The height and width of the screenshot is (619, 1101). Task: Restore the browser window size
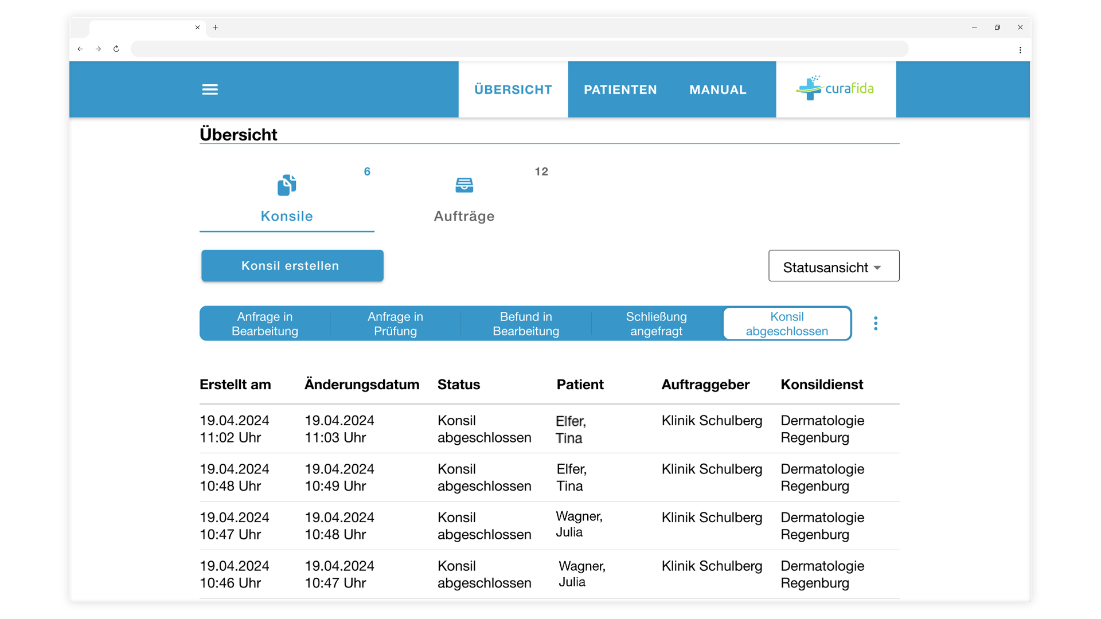(997, 28)
